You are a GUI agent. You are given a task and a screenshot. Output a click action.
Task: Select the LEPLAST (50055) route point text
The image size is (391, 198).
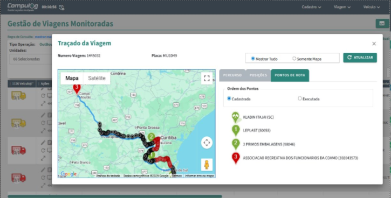click(x=257, y=130)
